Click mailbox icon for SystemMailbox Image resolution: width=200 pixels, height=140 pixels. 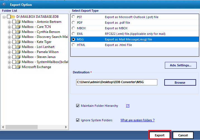click(18, 62)
